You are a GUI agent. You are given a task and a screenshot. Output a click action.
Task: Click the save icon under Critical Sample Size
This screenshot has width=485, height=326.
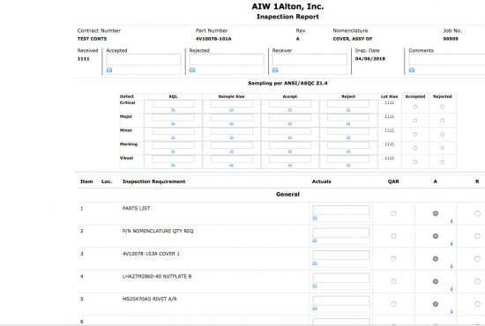231,110
